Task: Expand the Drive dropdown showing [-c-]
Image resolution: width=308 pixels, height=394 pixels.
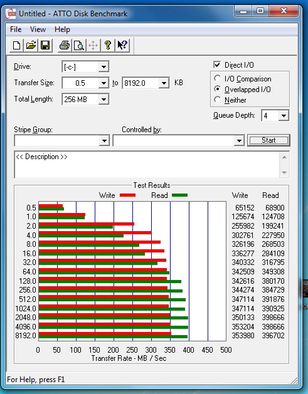Action: coord(104,67)
